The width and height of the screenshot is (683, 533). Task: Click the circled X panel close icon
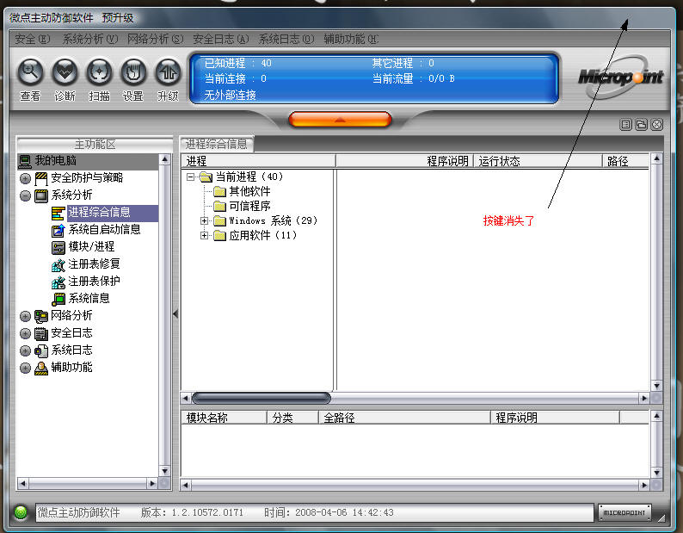click(656, 125)
